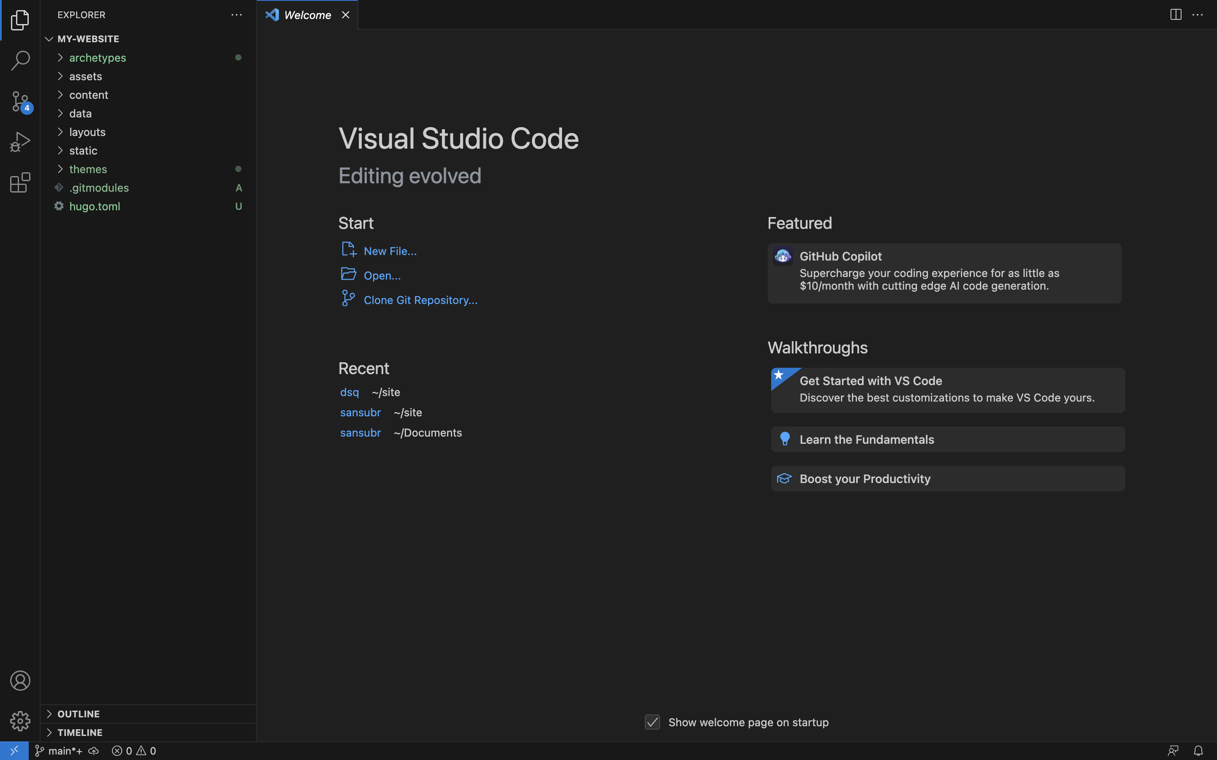Open recent project dsq
Screen dimensions: 1217x760
click(349, 392)
